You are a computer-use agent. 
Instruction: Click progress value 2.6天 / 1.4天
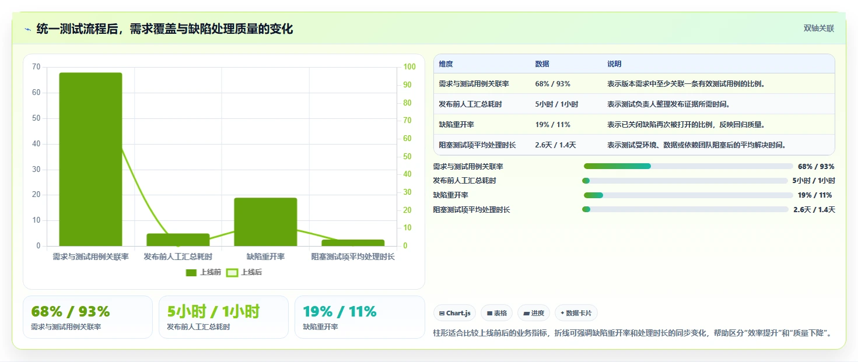tap(814, 210)
